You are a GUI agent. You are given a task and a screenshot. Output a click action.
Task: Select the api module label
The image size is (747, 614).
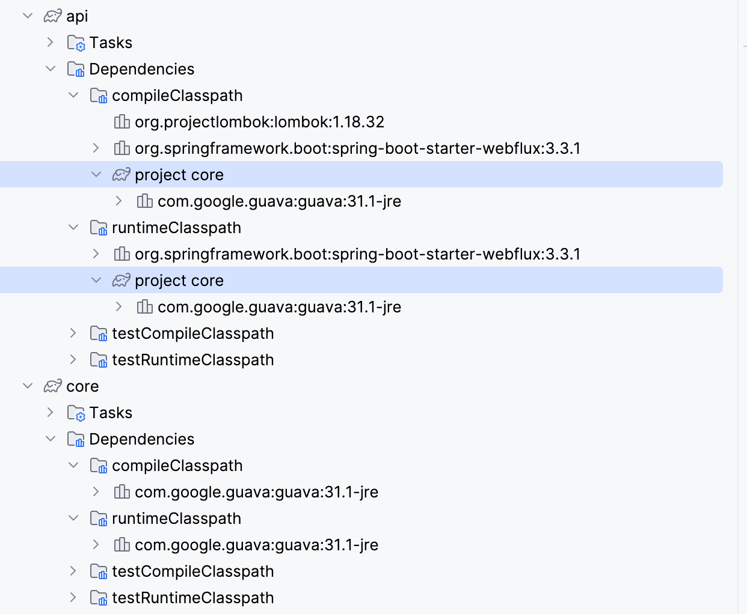pyautogui.click(x=77, y=17)
